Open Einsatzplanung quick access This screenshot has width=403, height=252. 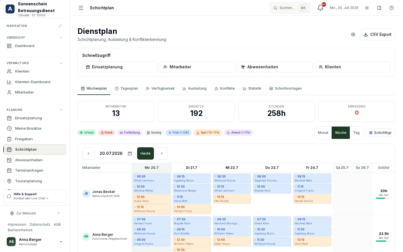click(x=120, y=67)
